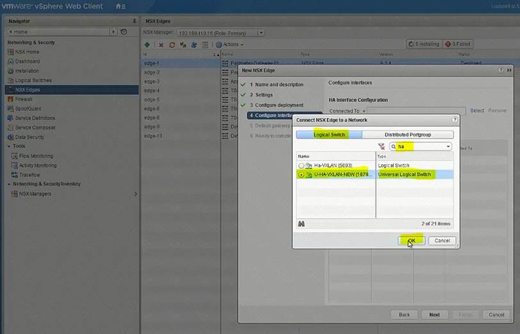
Task: Open the filter search dropdown arrow
Action: pyautogui.click(x=448, y=147)
